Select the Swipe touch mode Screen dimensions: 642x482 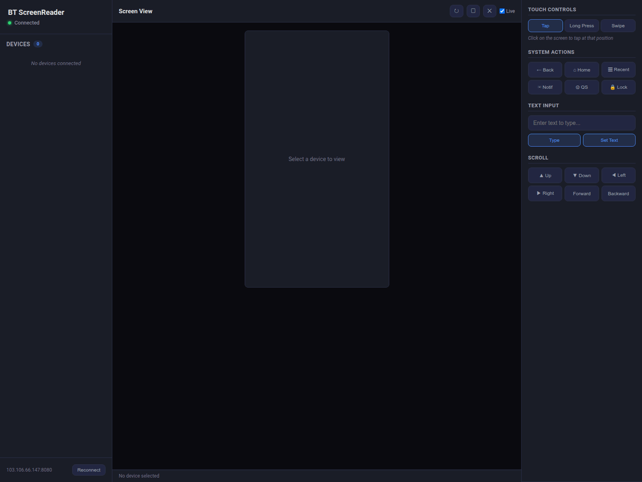[618, 26]
